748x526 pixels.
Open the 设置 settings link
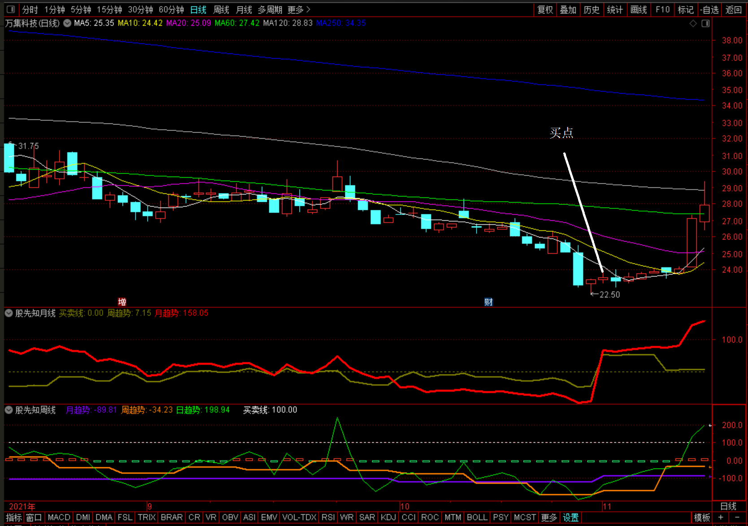(571, 517)
